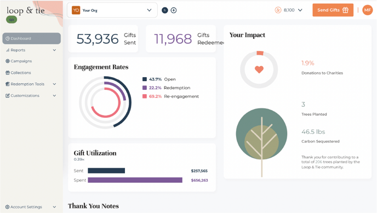Click the Dashboard clock icon
Screen dimensions: 377x213
(8, 38)
